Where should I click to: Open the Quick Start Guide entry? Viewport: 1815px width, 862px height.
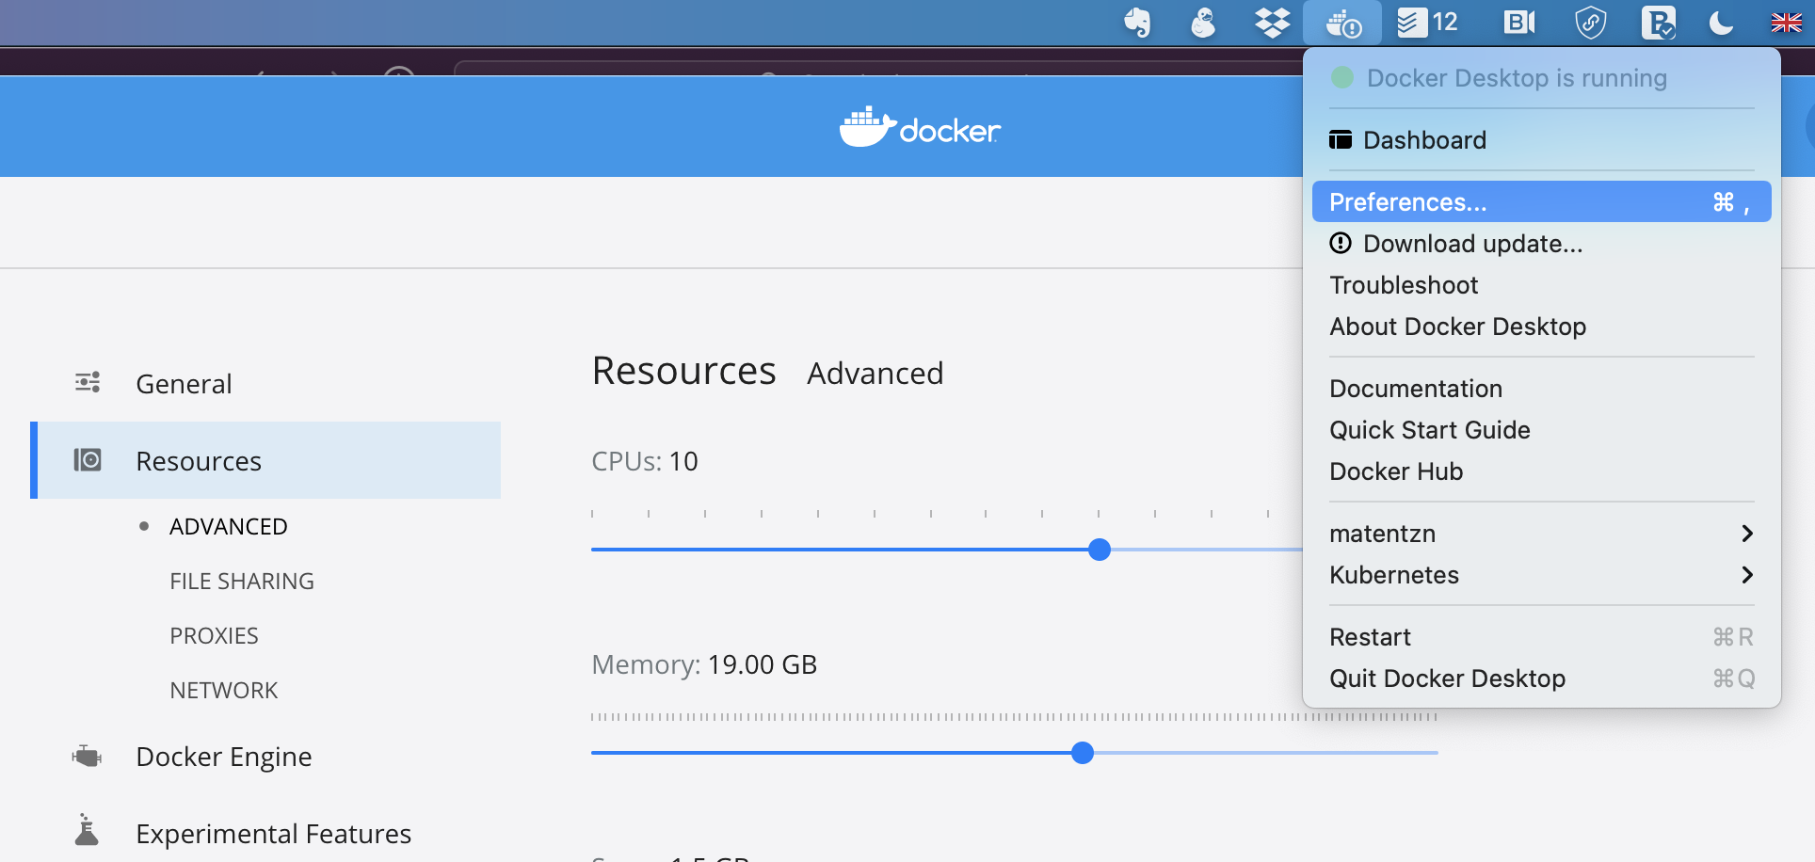(x=1541, y=430)
